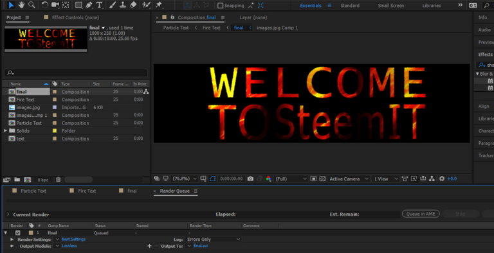This screenshot has height=253, width=494.
Task: Switch to the Render Queue tab
Action: [174, 191]
